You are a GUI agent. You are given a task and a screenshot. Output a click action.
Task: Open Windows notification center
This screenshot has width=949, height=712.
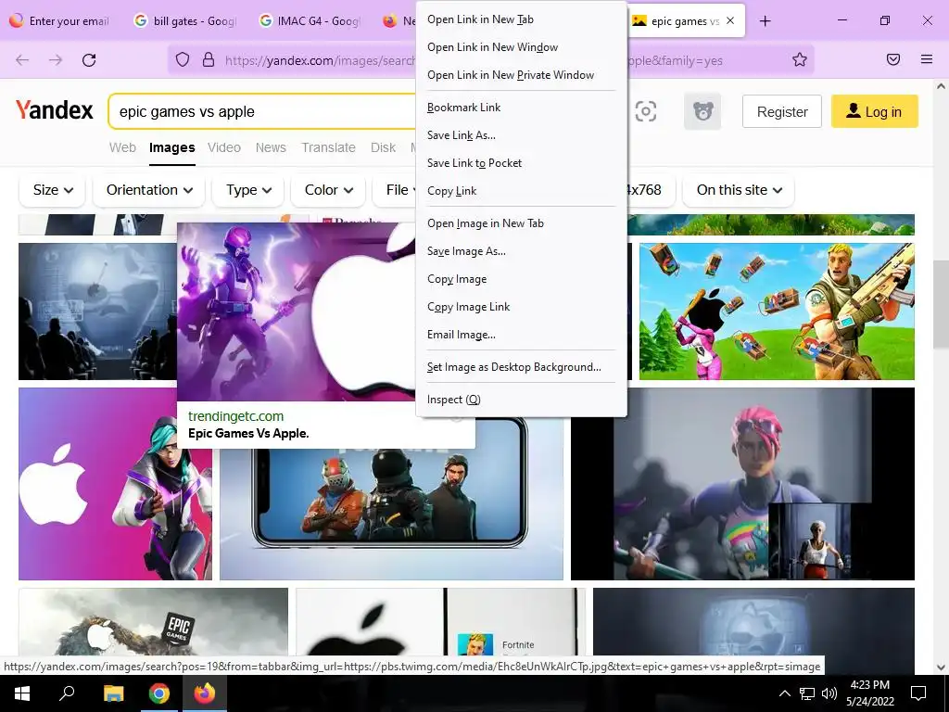[918, 693]
